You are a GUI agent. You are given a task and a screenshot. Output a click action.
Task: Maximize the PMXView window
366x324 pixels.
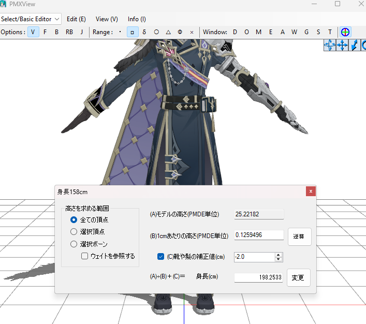click(x=338, y=4)
